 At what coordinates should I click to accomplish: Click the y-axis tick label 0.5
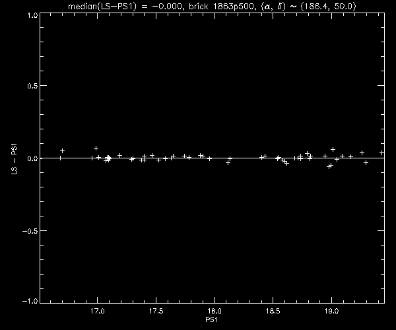[32, 86]
